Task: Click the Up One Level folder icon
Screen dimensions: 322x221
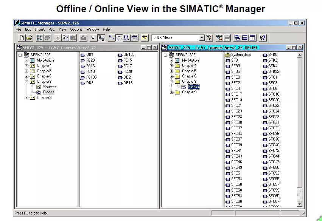Action: [x=145, y=38]
